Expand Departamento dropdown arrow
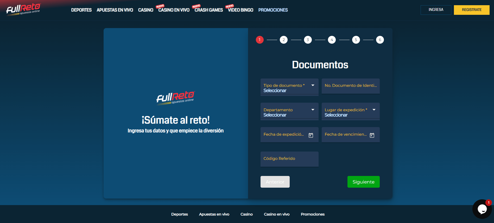 pos(313,110)
